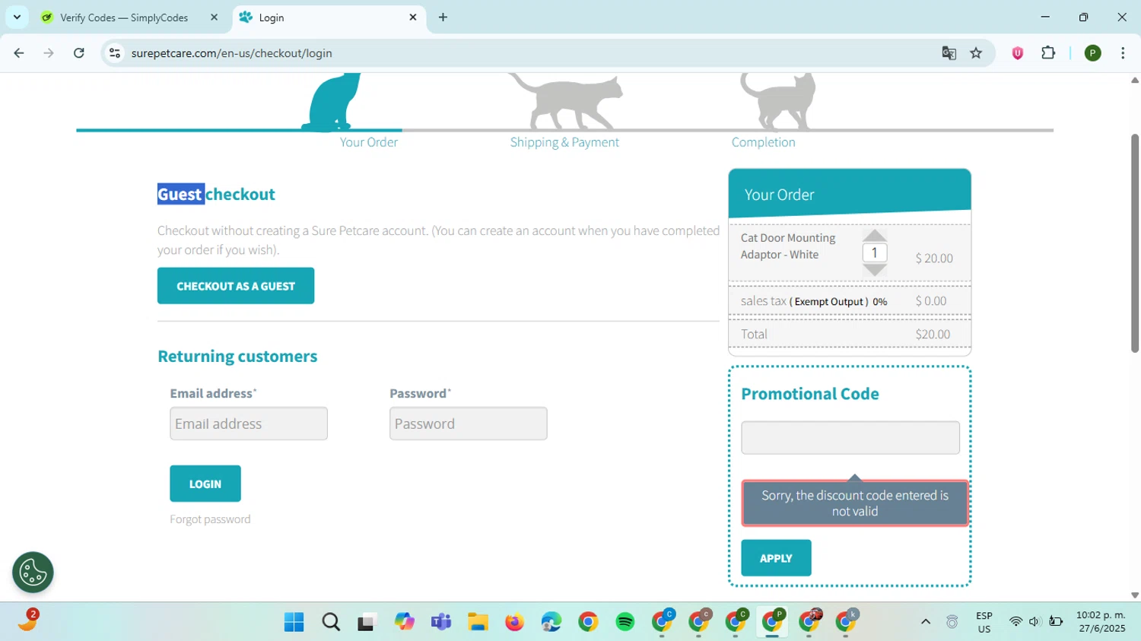Go back to the previous page
Viewport: 1141px width, 641px height.
(x=19, y=53)
